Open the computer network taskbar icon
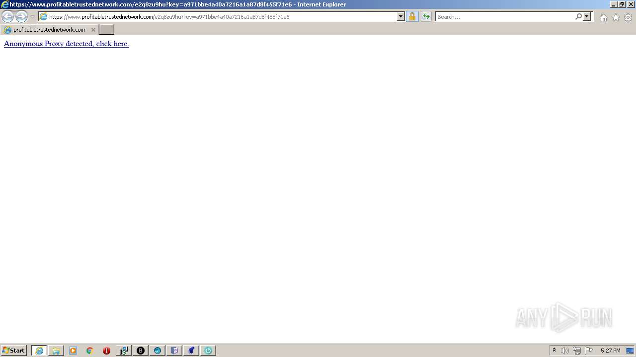 124,351
